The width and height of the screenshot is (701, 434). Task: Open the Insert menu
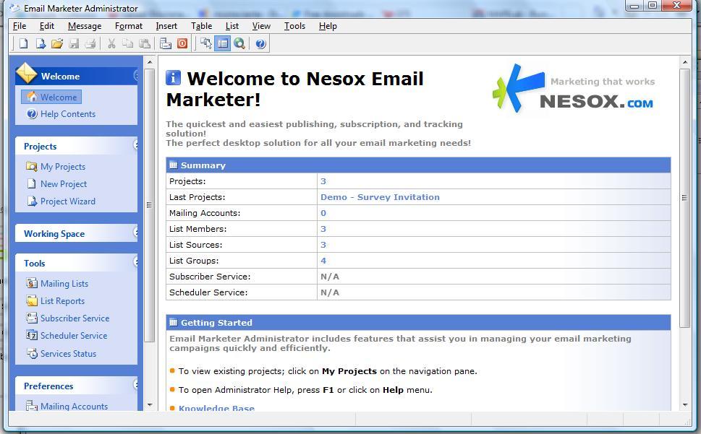tap(166, 26)
